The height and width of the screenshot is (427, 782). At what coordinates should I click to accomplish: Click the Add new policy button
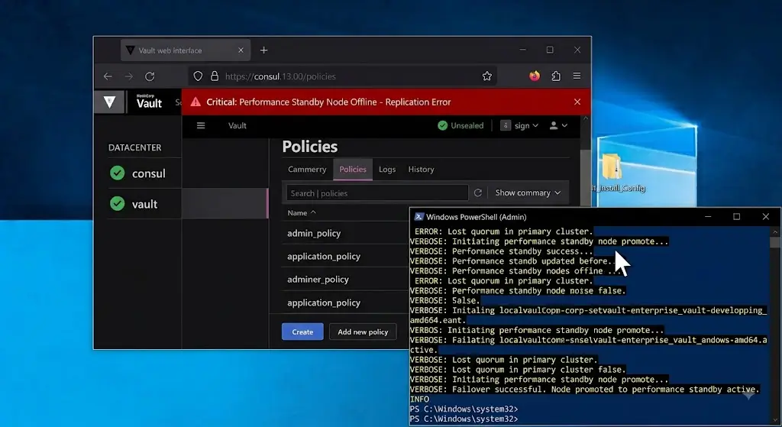pyautogui.click(x=363, y=332)
